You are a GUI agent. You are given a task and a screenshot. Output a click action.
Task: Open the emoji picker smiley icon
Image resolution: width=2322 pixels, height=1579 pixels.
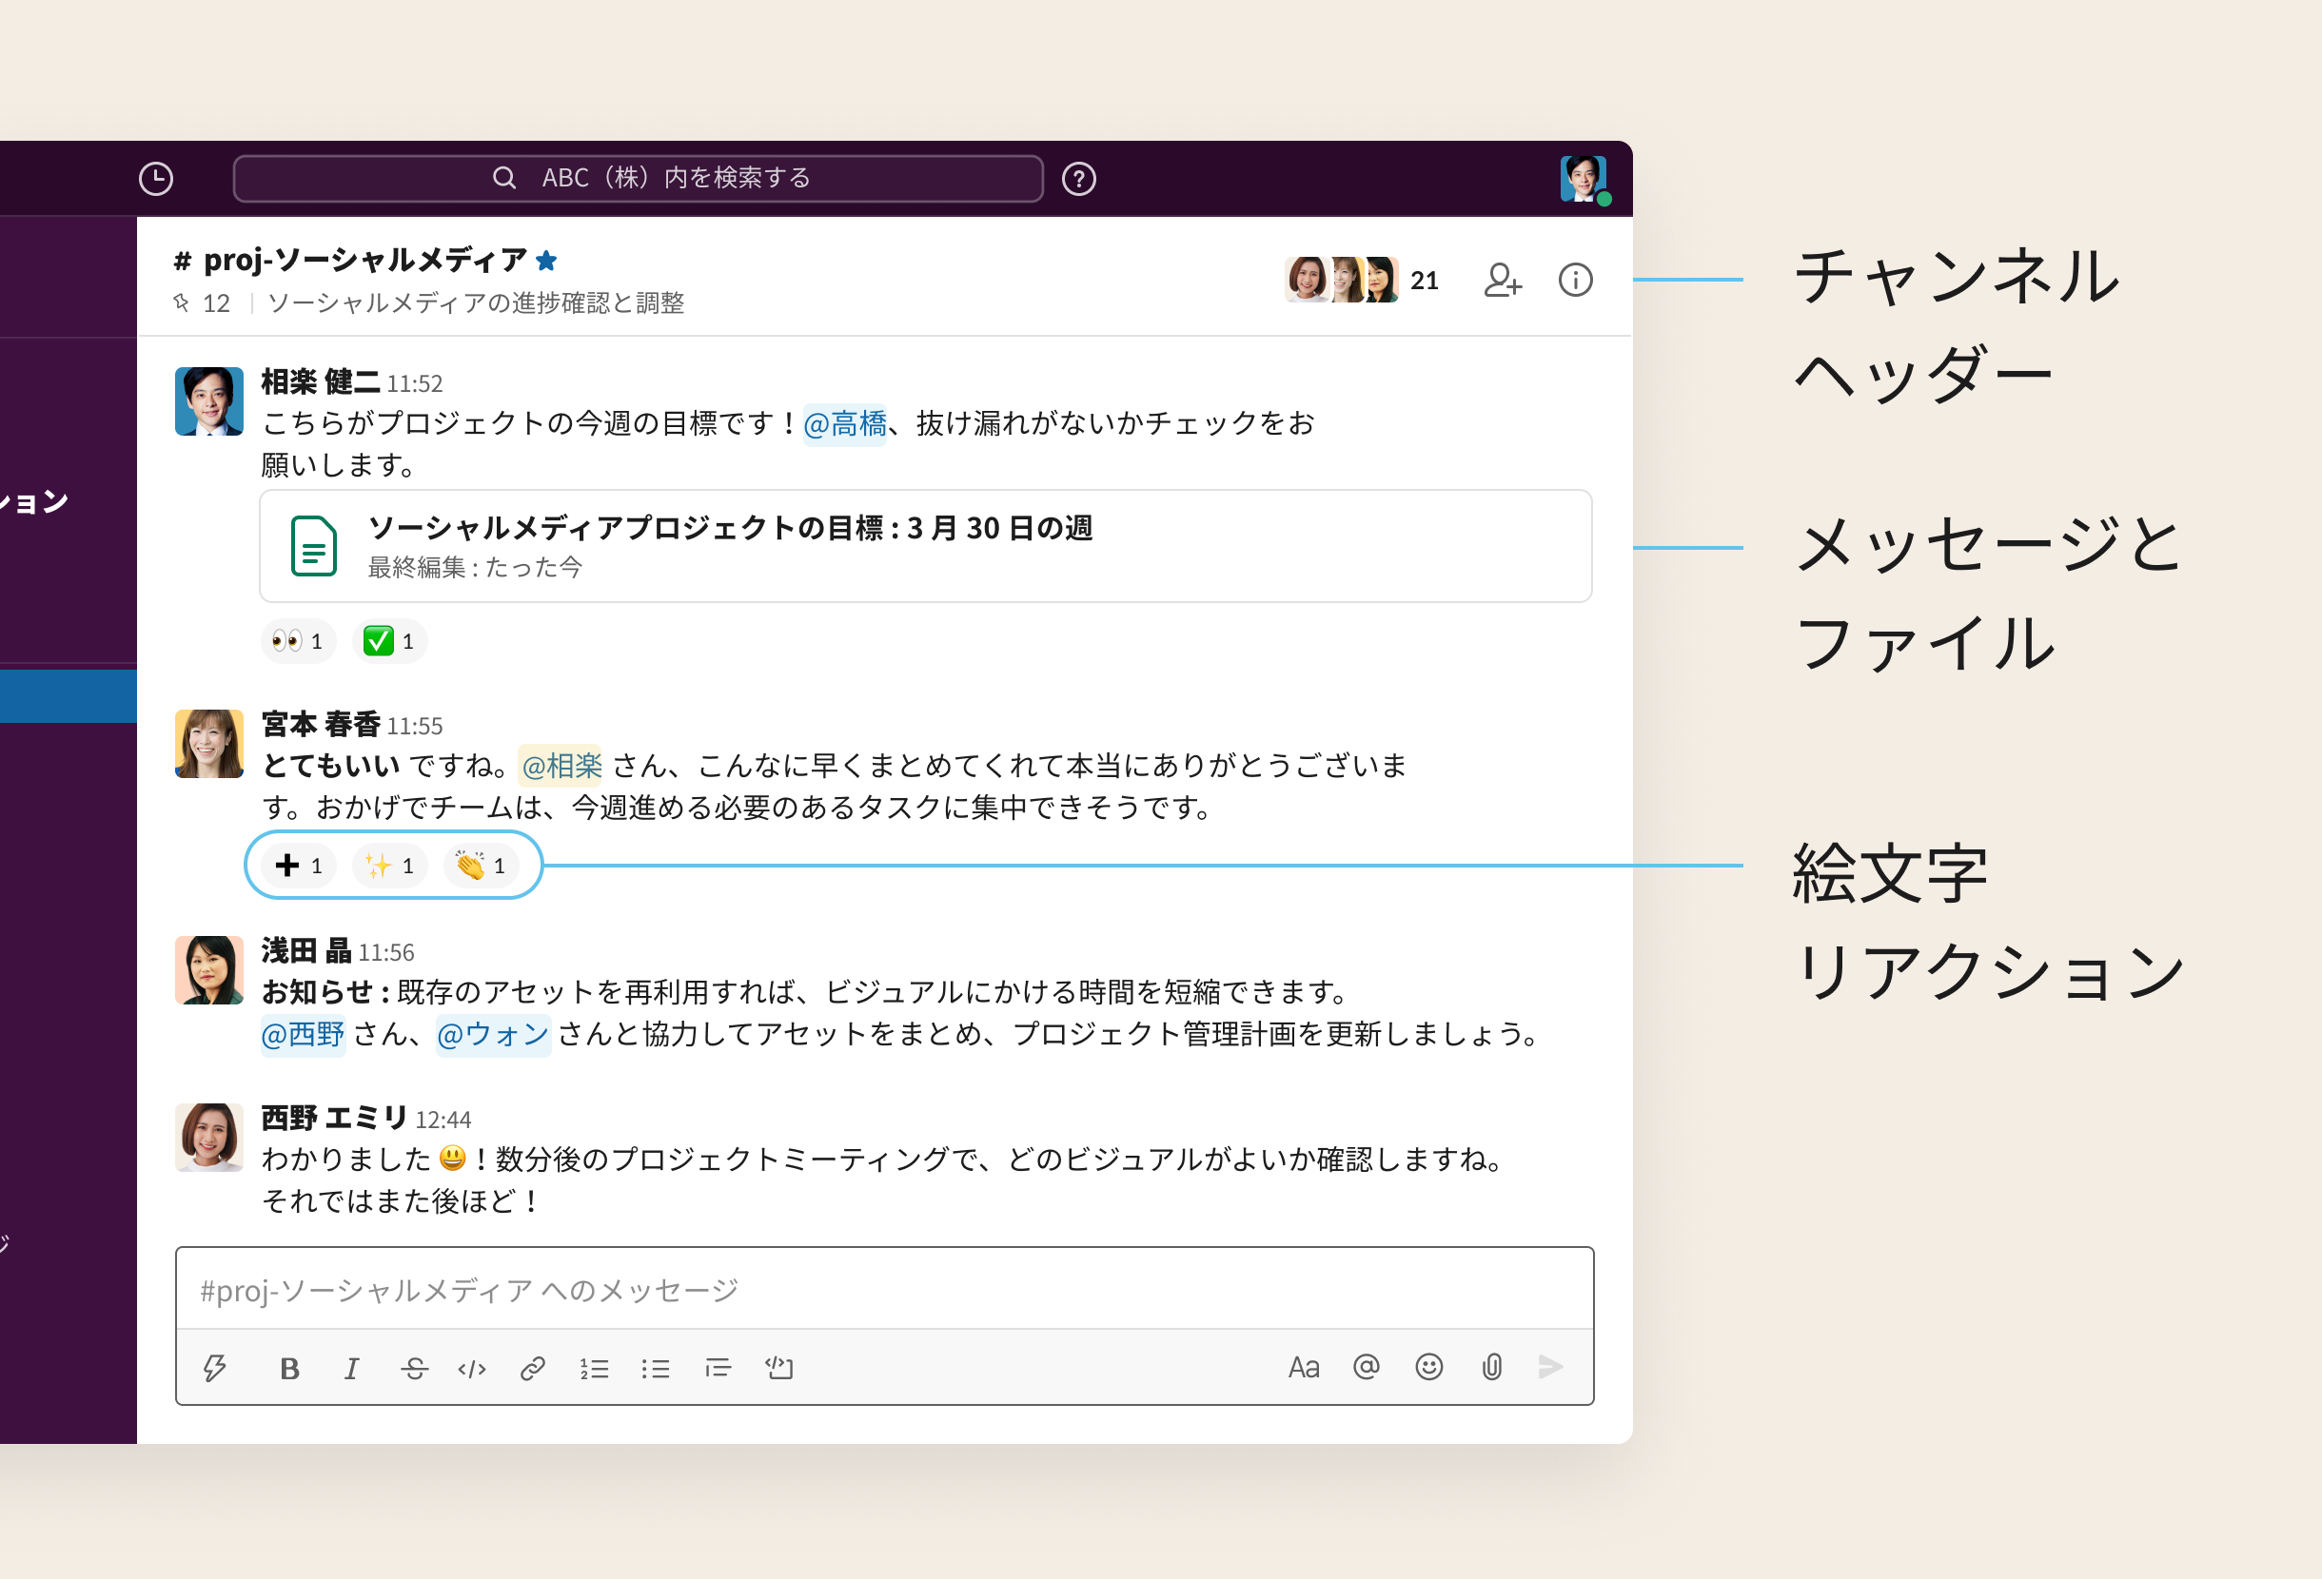click(1428, 1366)
